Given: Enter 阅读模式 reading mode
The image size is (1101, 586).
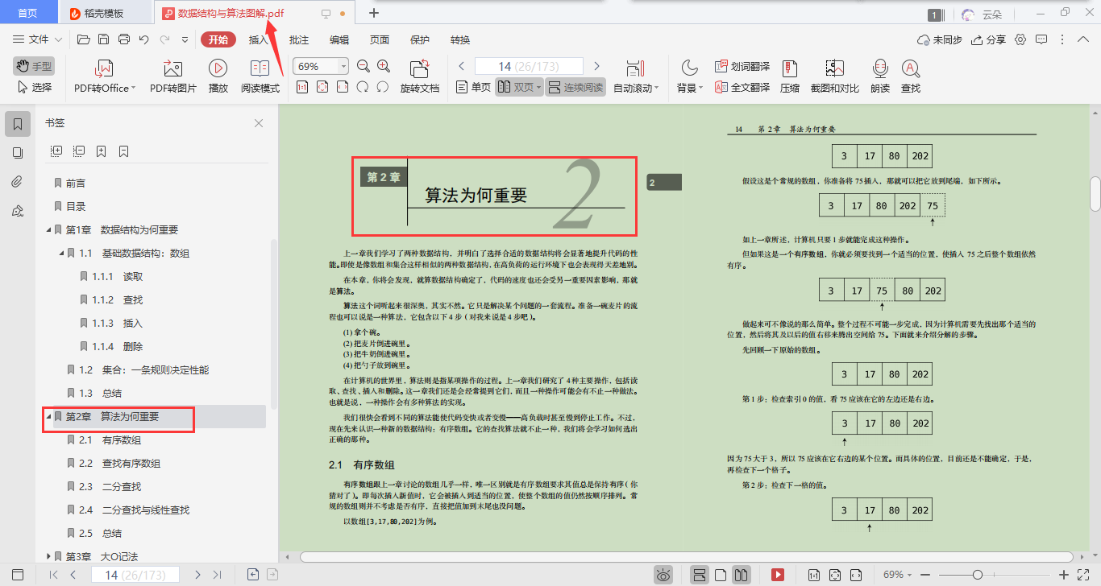Looking at the screenshot, I should [260, 76].
